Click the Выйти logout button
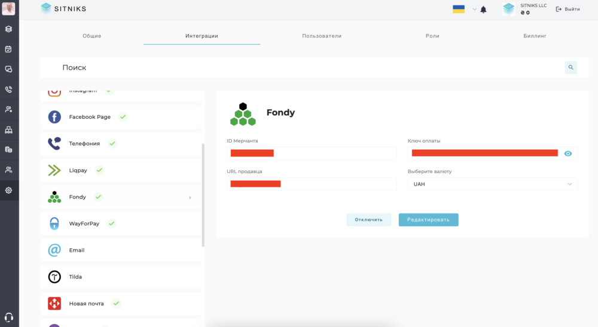The image size is (598, 327). 568,9
